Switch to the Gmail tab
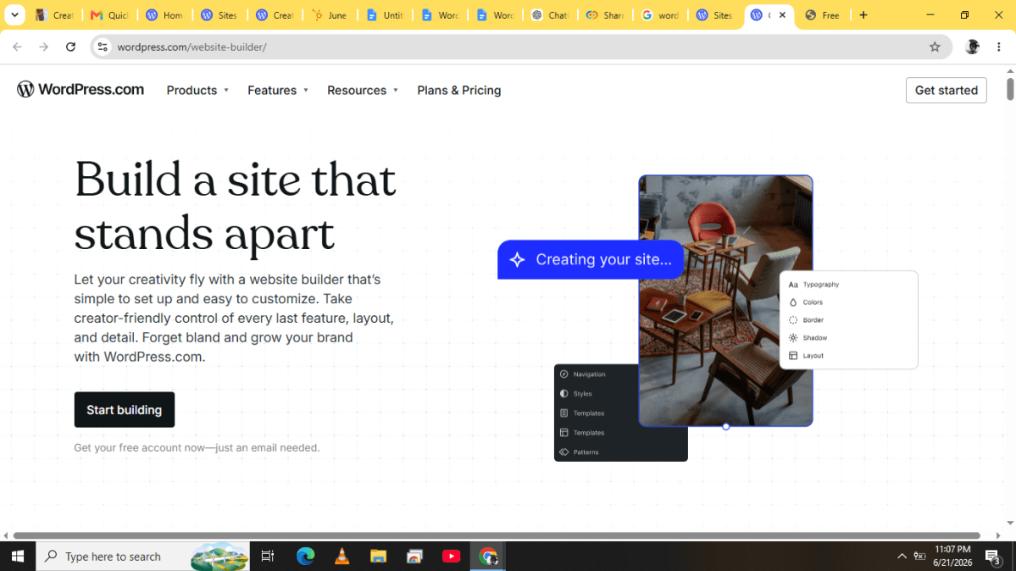 [x=109, y=15]
